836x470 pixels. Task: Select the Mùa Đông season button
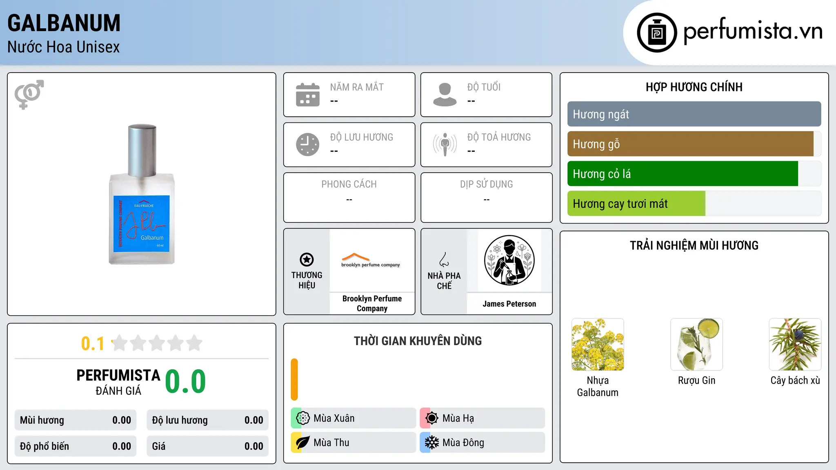[x=482, y=443]
